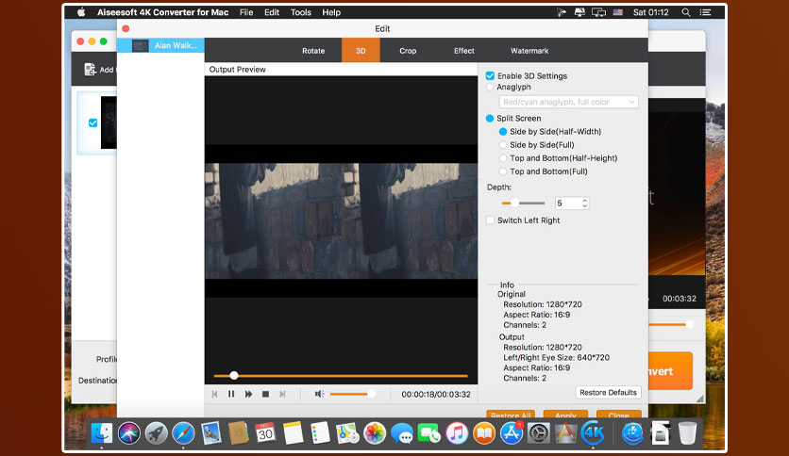Click the preview playback progress bar
Viewport: 789px width, 456px height.
pos(341,376)
